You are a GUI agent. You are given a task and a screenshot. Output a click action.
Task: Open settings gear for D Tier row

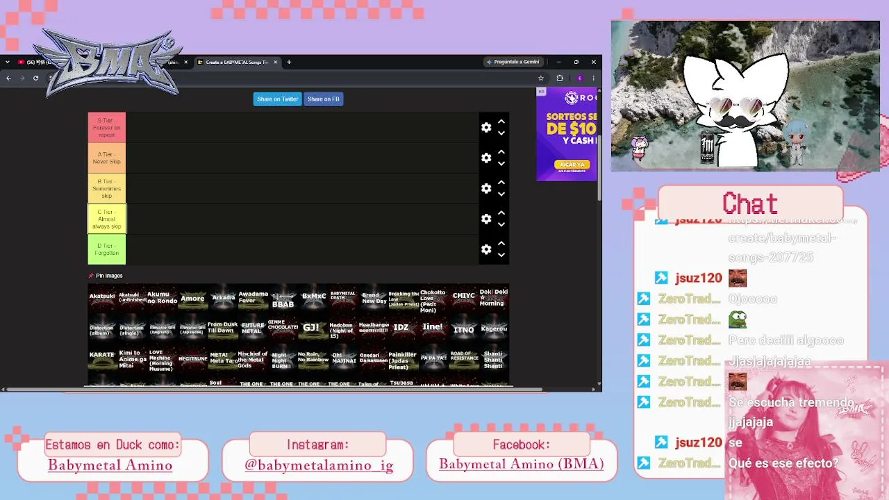486,249
